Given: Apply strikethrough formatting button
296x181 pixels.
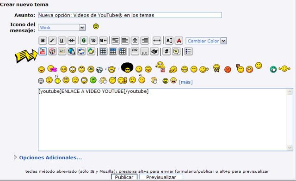Looking at the screenshot, I should (72, 40).
